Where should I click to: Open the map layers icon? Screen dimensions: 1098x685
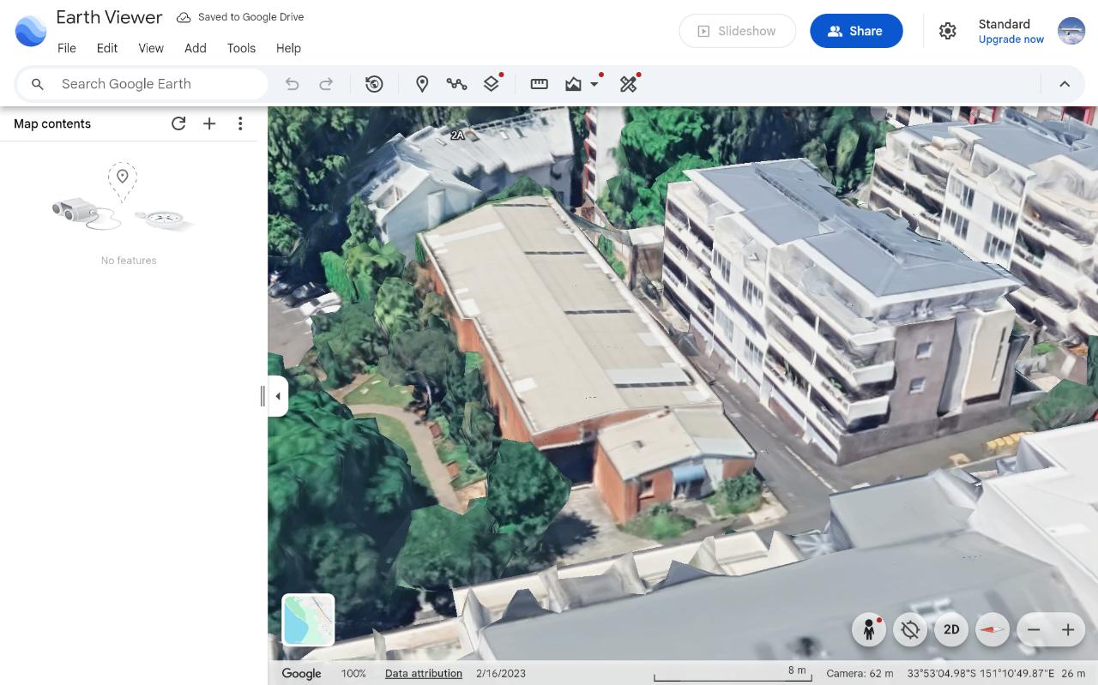(x=491, y=84)
